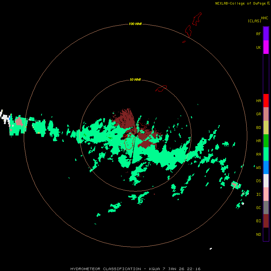Click the BI legend label

pos(258,221)
